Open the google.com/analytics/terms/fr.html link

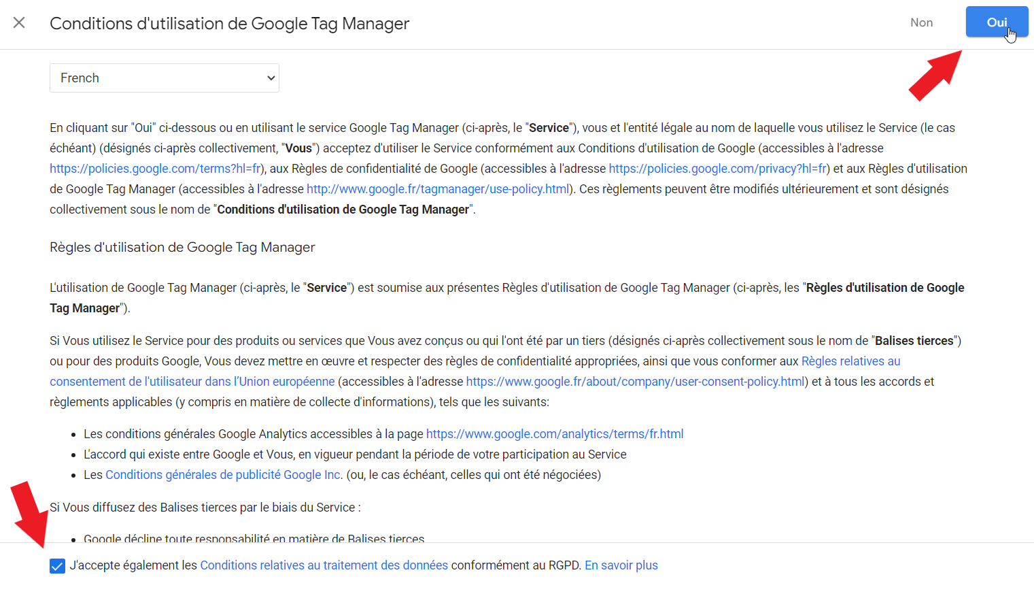pyautogui.click(x=555, y=434)
